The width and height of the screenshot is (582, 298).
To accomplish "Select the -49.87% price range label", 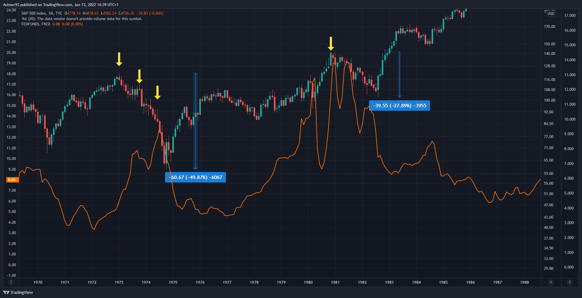I will click(195, 177).
